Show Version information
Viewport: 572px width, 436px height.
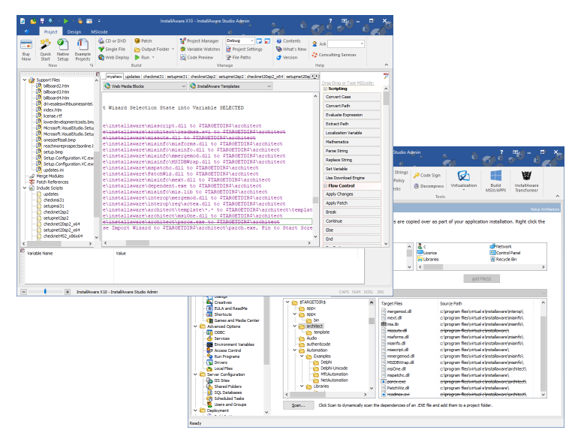287,58
